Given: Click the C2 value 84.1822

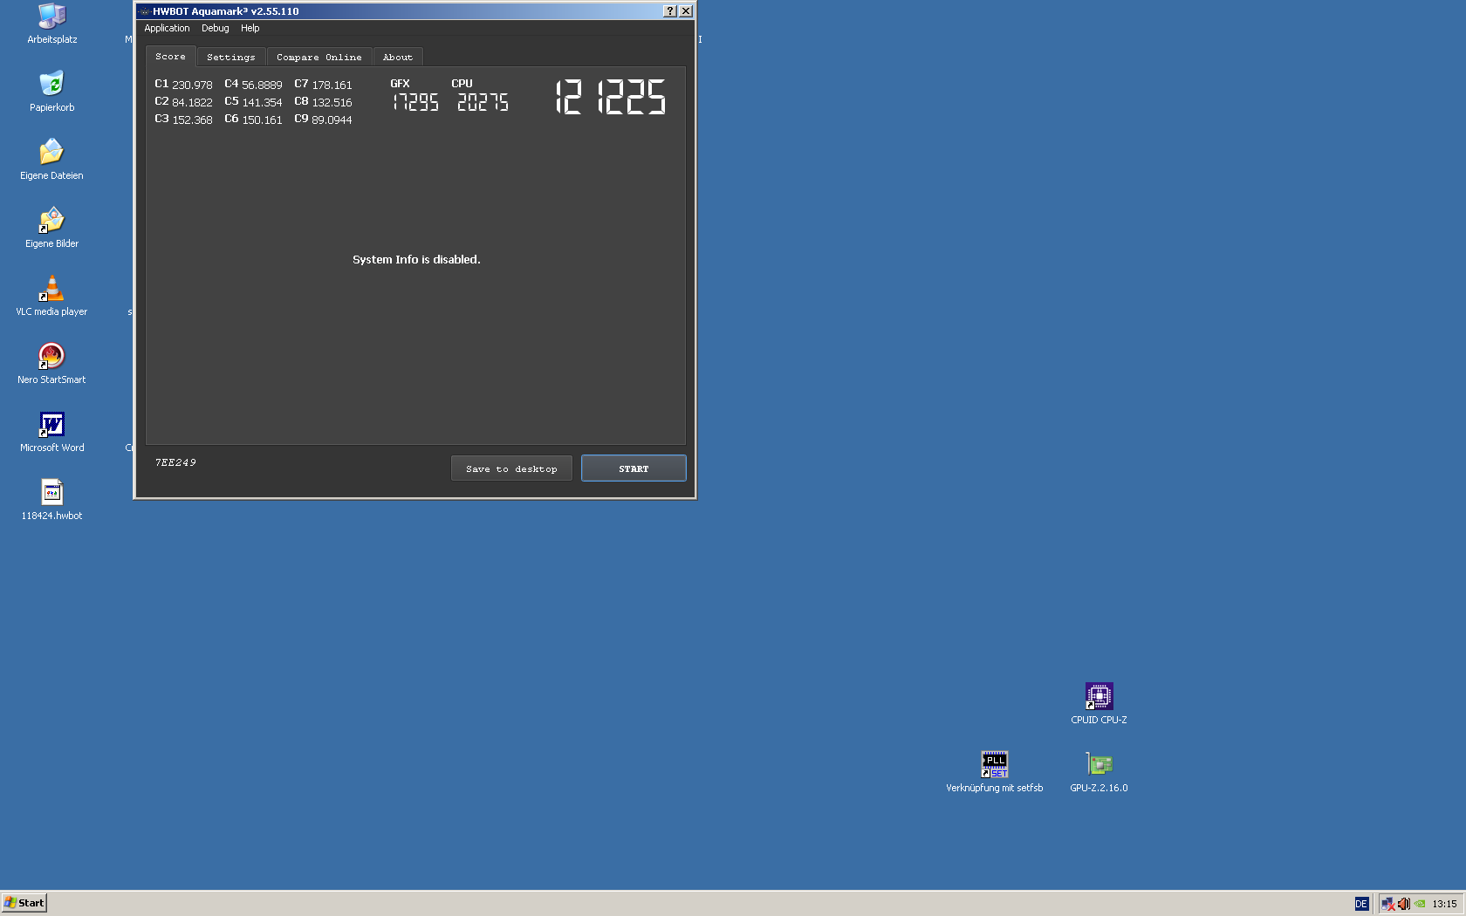Looking at the screenshot, I should tap(192, 102).
